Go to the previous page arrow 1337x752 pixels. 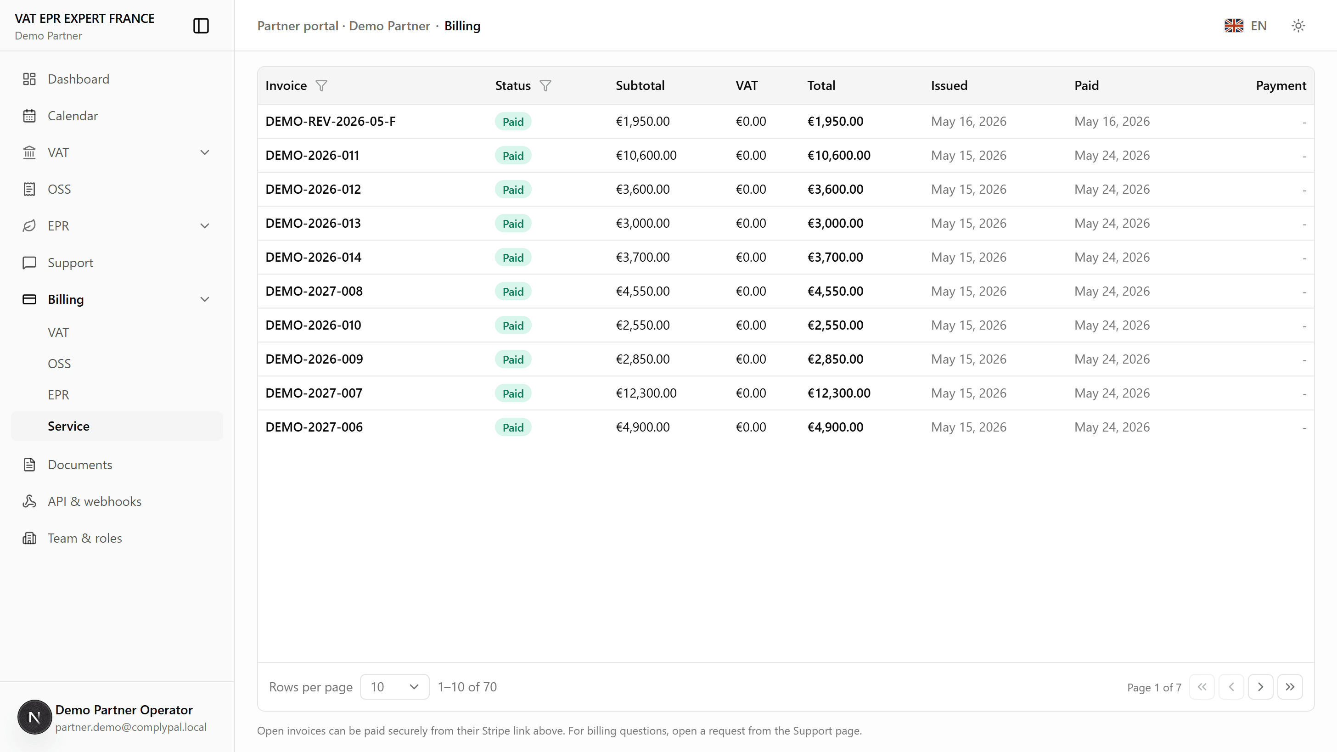[x=1231, y=687]
